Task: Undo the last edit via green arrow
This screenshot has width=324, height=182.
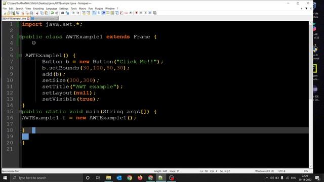Action: [x=52, y=13]
